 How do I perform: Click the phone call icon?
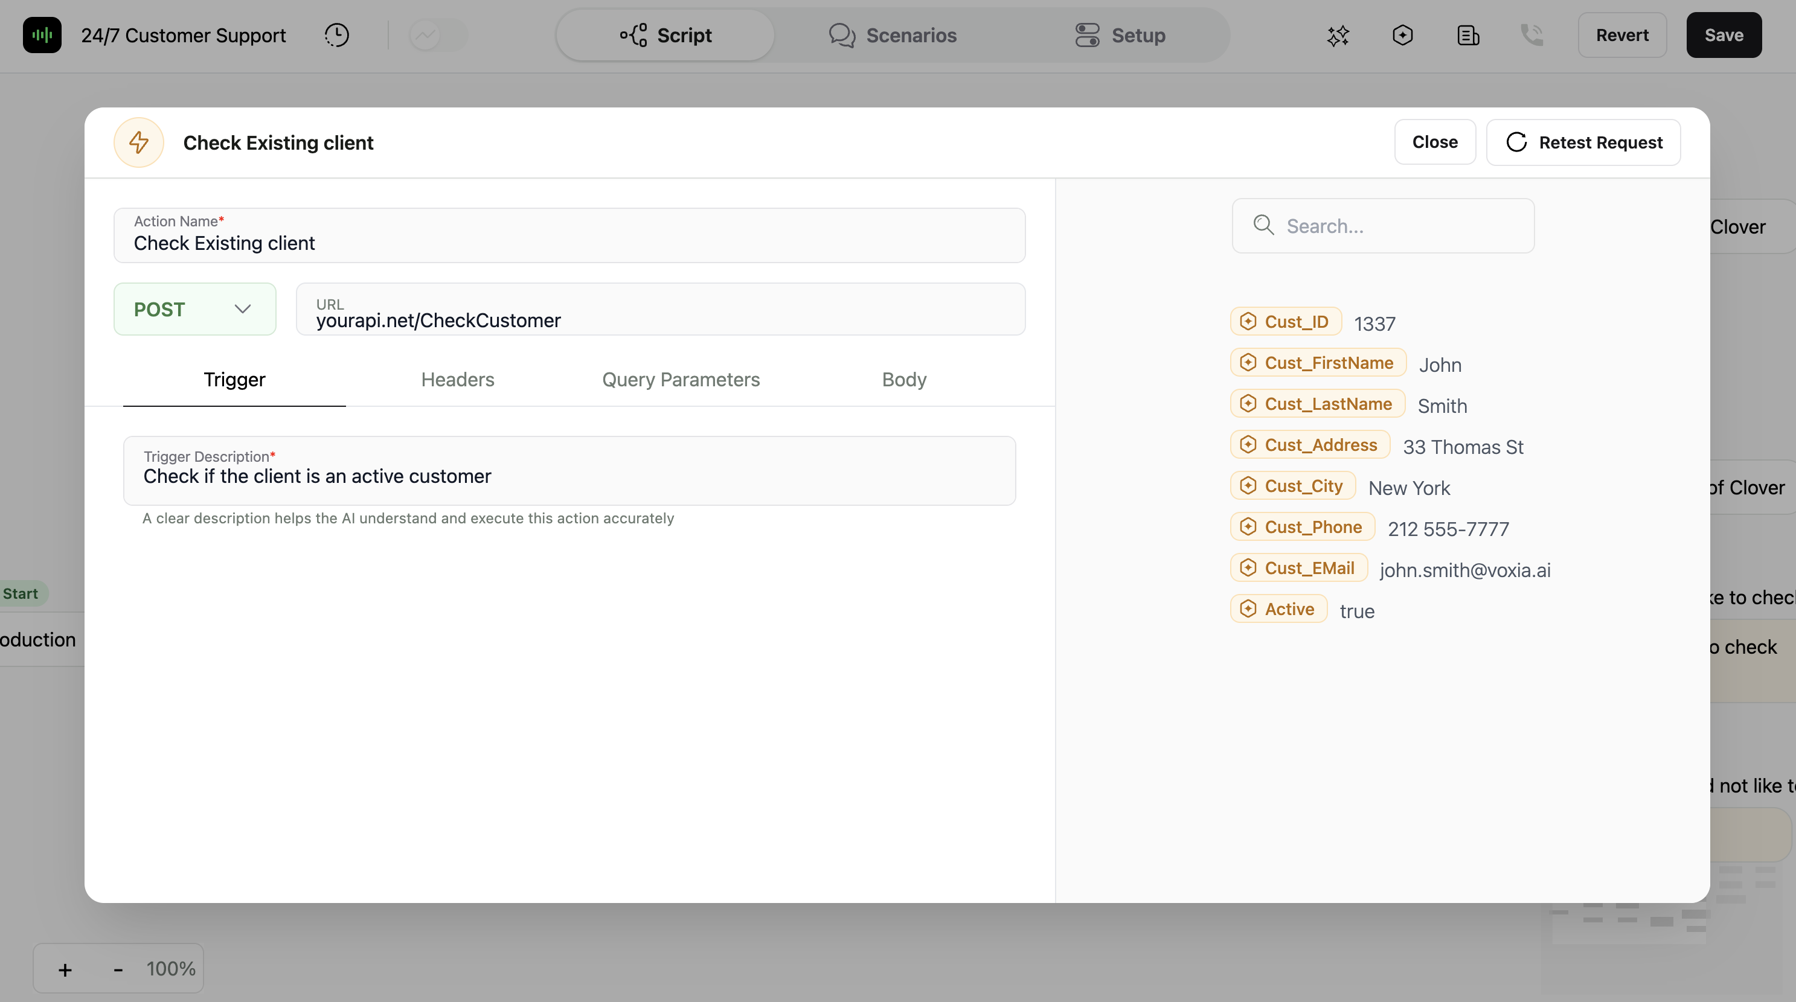(x=1531, y=35)
